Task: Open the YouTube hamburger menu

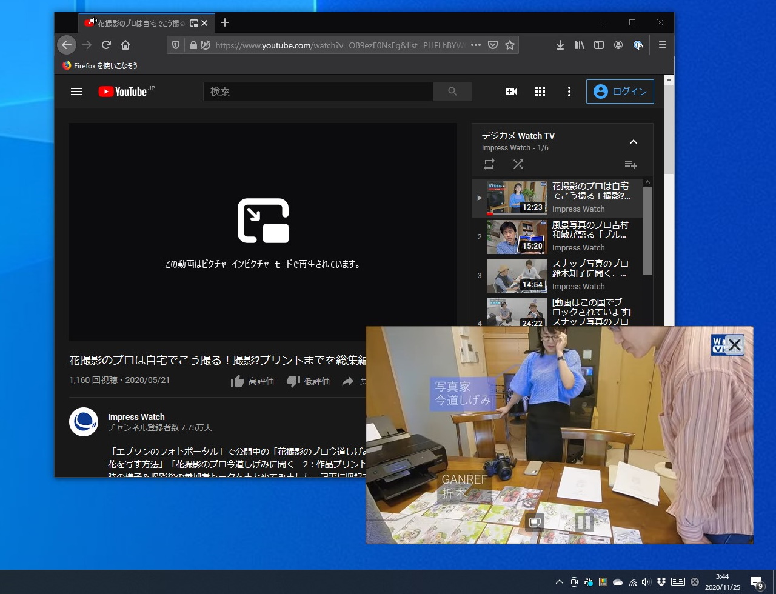Action: point(76,92)
